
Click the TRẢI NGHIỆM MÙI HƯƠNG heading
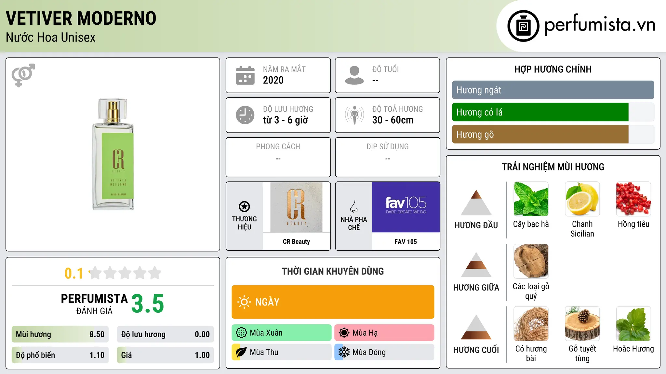pyautogui.click(x=553, y=167)
